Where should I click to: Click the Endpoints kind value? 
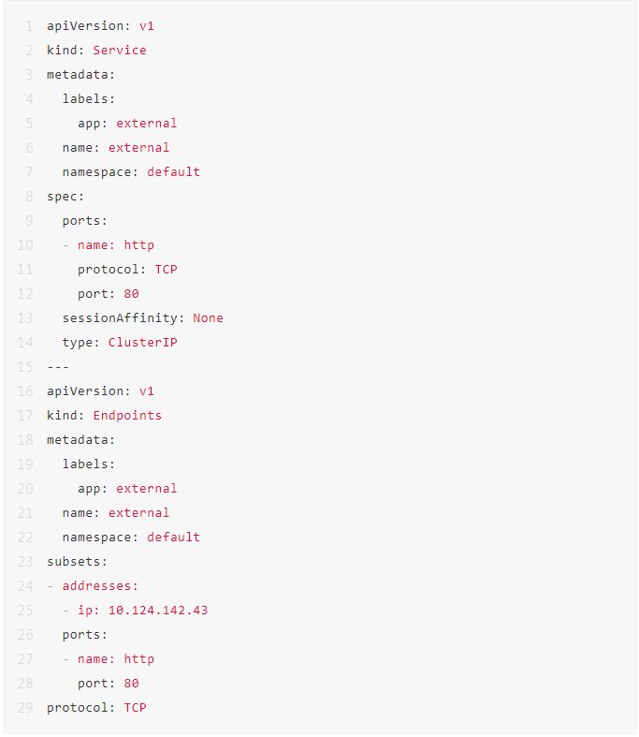click(126, 415)
